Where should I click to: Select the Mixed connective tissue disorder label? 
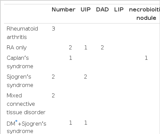pyautogui.click(x=26, y=104)
